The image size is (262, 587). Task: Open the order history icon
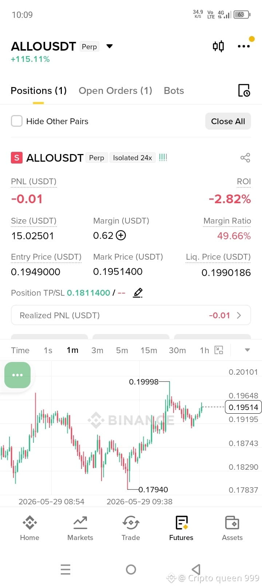[x=244, y=90]
